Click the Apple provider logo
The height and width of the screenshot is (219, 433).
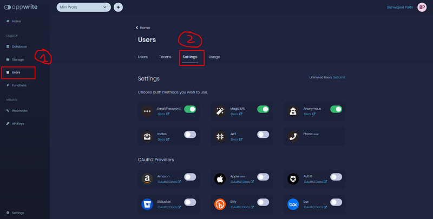pyautogui.click(x=220, y=179)
